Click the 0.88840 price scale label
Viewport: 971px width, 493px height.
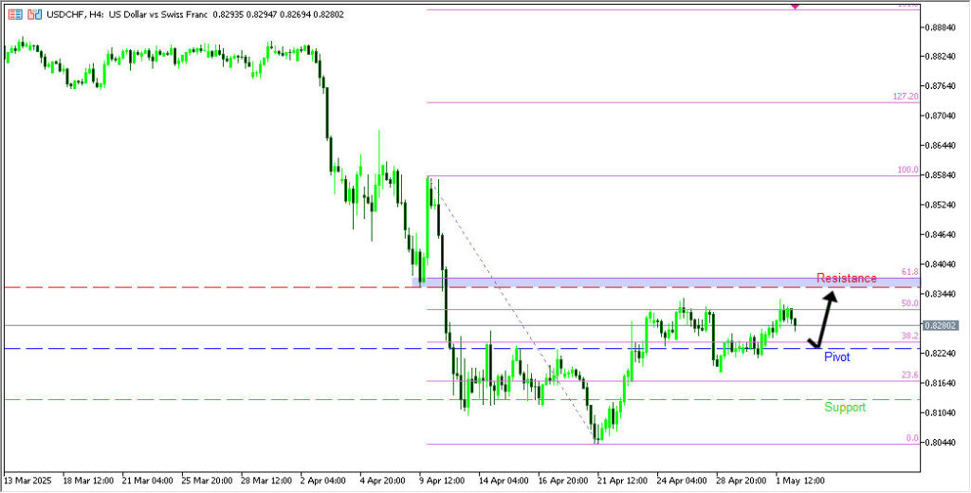tap(939, 27)
